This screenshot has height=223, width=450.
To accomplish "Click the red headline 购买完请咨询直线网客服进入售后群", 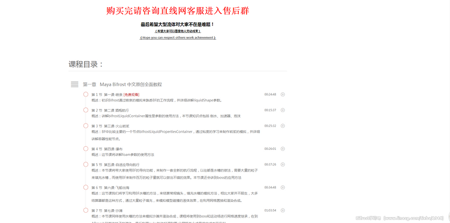I will click(x=178, y=11).
